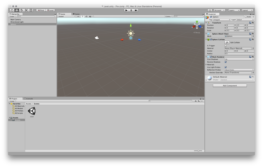Enable the Is Trigger checkbox

tap(226, 45)
